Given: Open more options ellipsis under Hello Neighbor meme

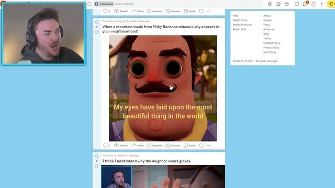Looking at the screenshot, I should pos(209,145).
